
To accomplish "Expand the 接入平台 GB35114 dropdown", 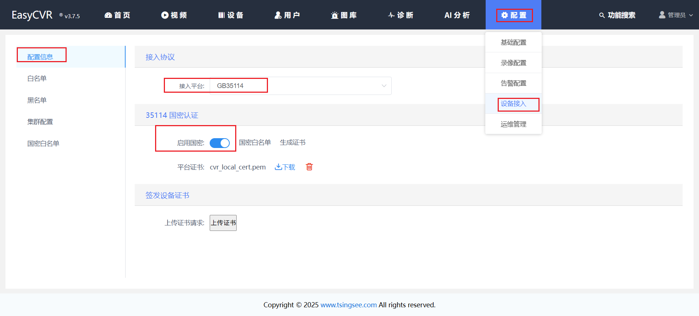I will tap(300, 86).
